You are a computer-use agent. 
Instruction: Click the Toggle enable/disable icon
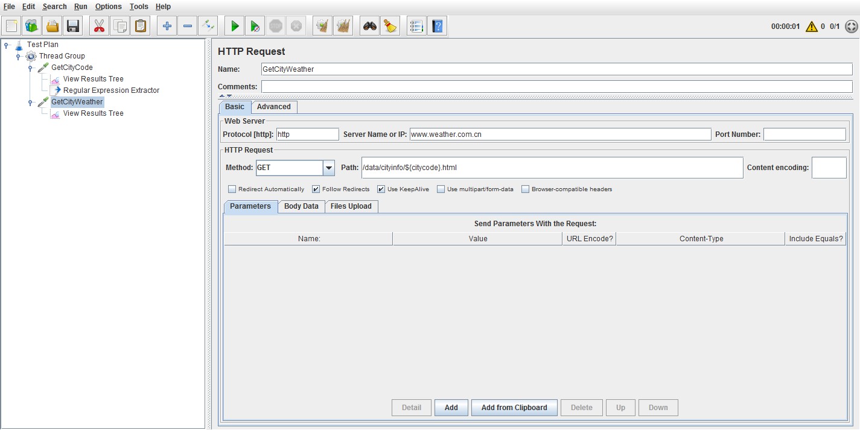[x=208, y=26]
